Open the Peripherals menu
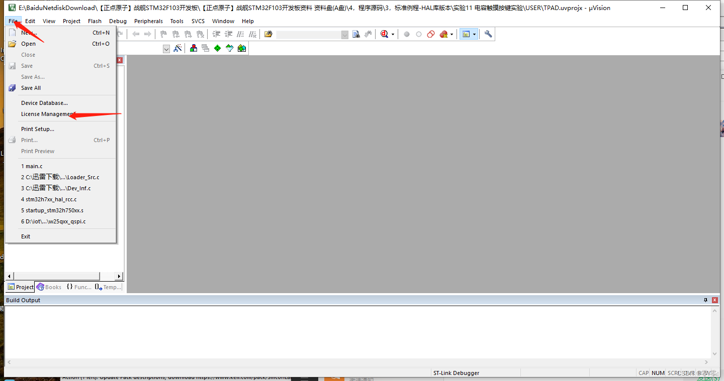 [148, 21]
